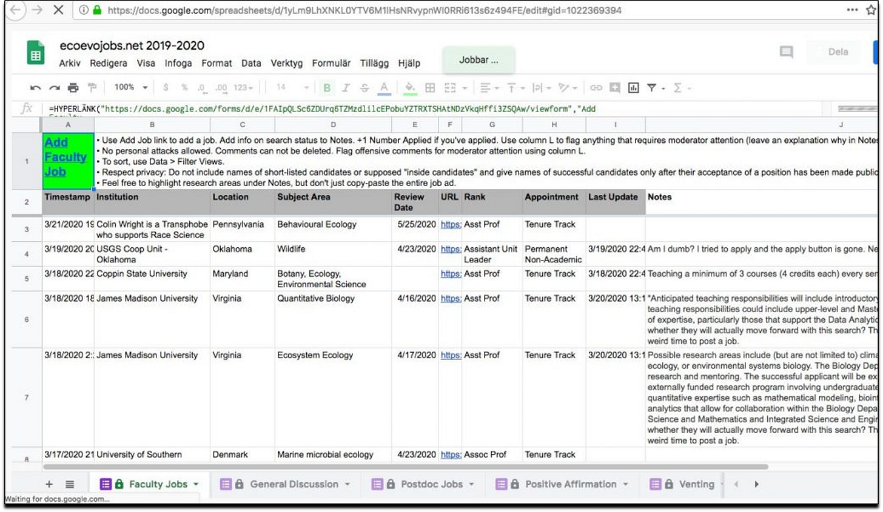Click the insert comment icon
This screenshot has width=883, height=512.
615,88
